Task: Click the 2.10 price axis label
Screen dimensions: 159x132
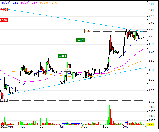Action: (x=151, y=16)
